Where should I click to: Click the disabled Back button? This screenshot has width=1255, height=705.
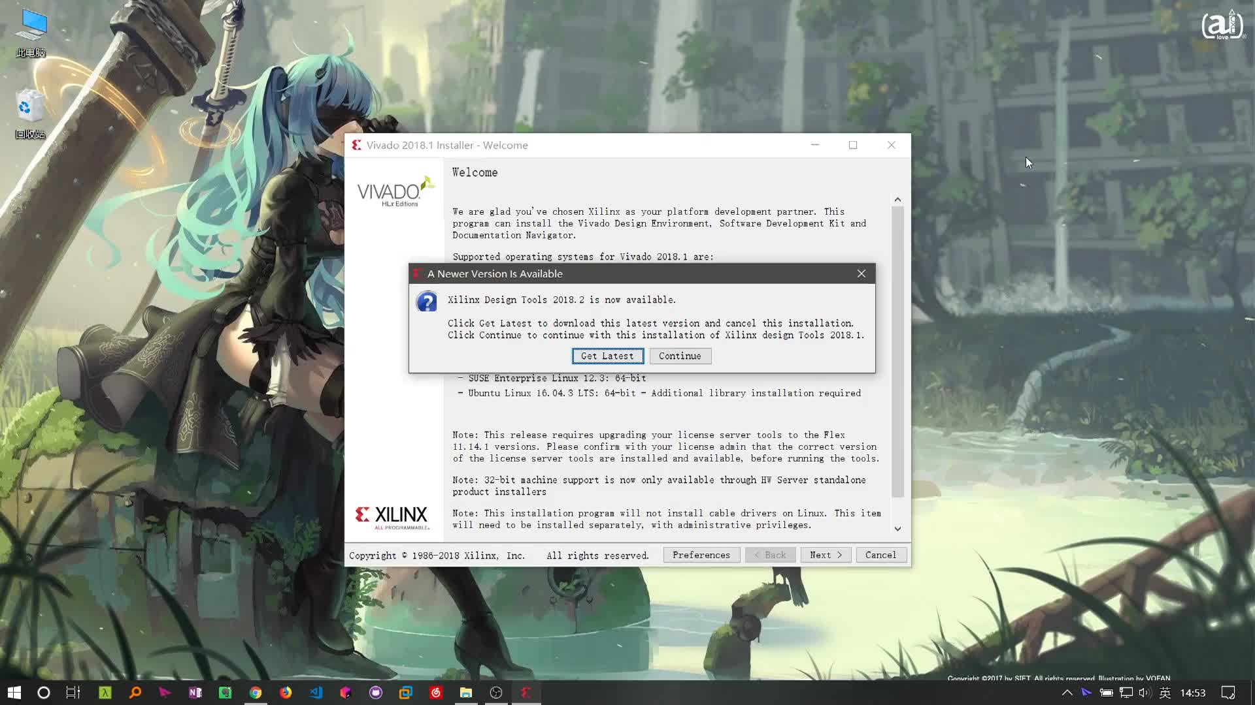click(770, 555)
